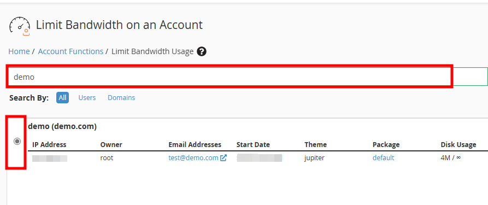Screen dimensions: 488x205
Task: Click the Theme column header
Action: 315,144
